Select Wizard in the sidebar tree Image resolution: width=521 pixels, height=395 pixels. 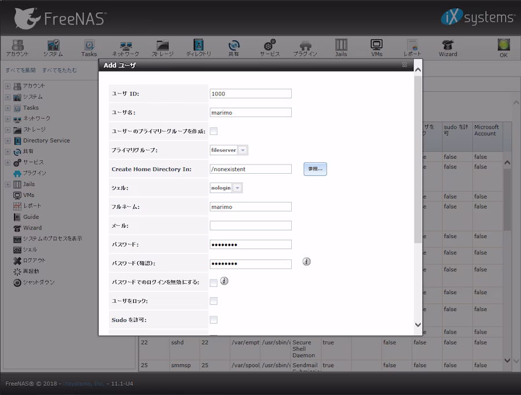coord(32,228)
